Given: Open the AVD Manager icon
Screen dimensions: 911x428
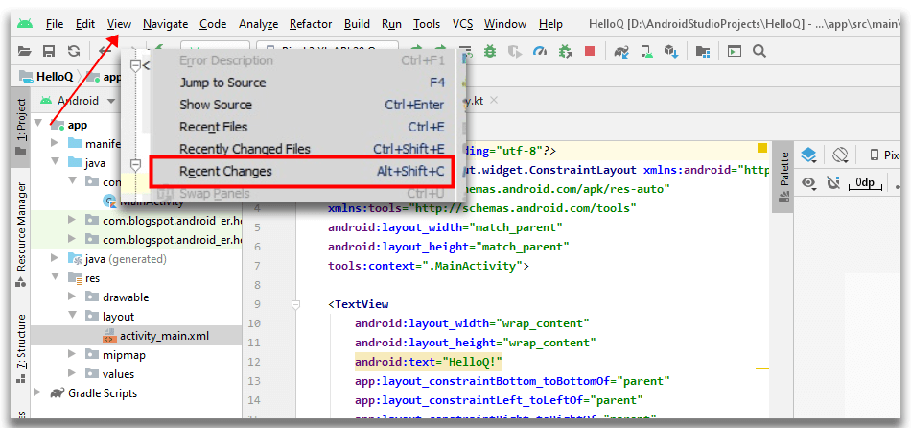Looking at the screenshot, I should (x=647, y=51).
